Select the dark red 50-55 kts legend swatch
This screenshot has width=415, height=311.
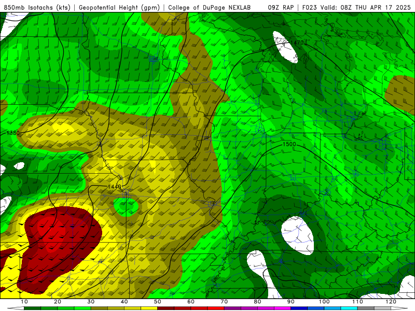(165, 308)
